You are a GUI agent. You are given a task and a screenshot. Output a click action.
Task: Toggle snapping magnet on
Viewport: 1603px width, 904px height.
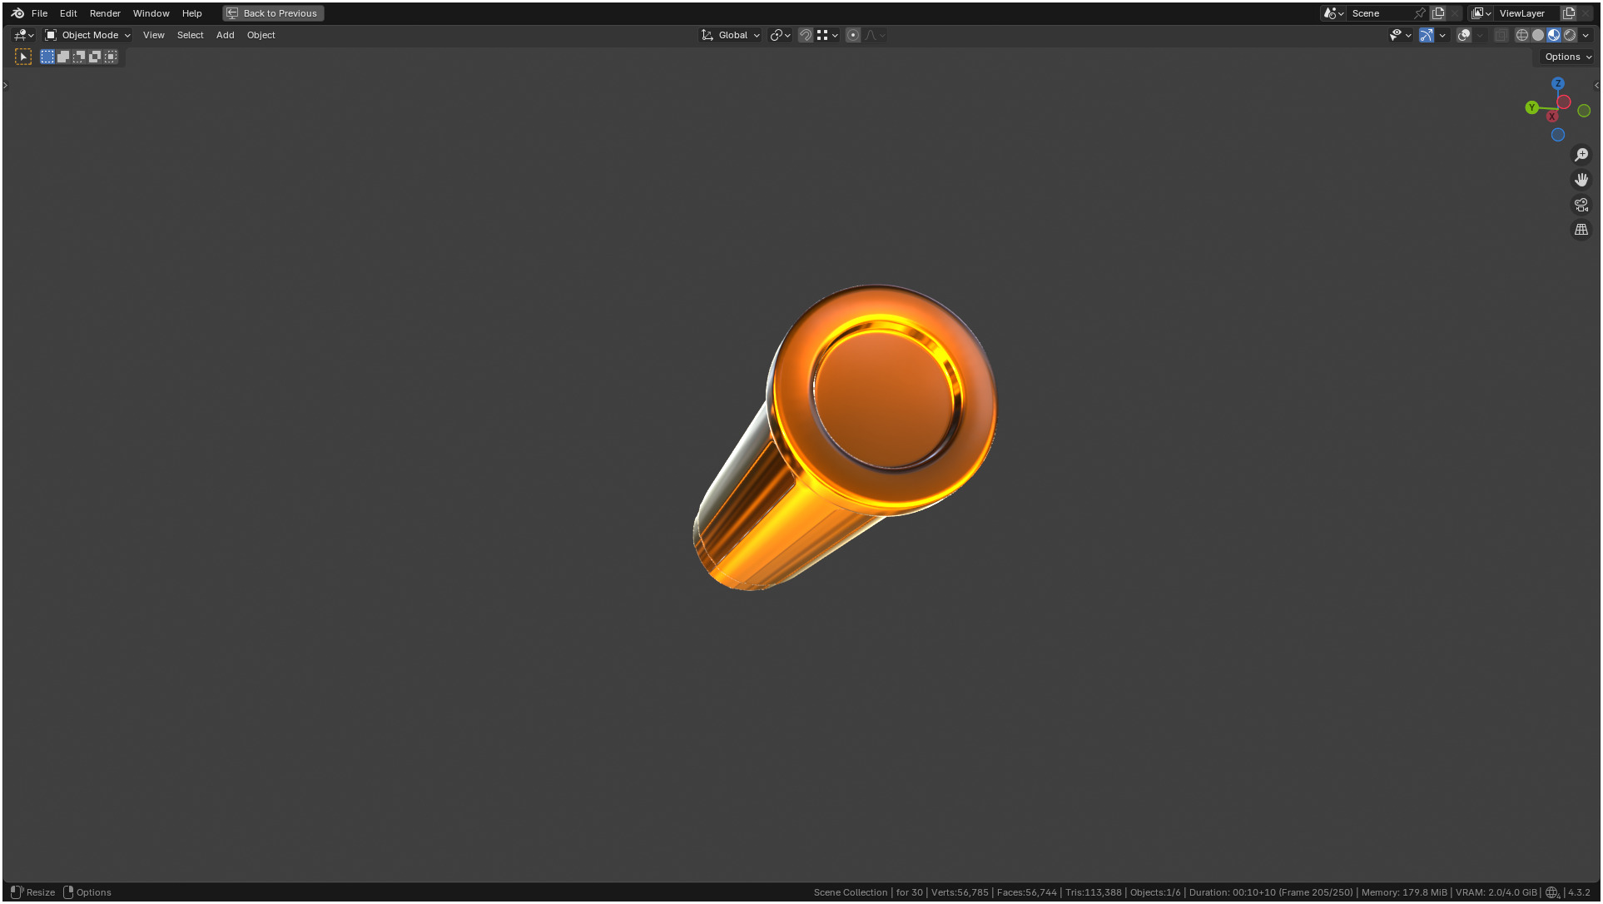805,35
